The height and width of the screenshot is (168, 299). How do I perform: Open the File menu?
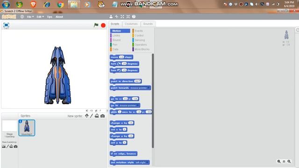point(30,17)
